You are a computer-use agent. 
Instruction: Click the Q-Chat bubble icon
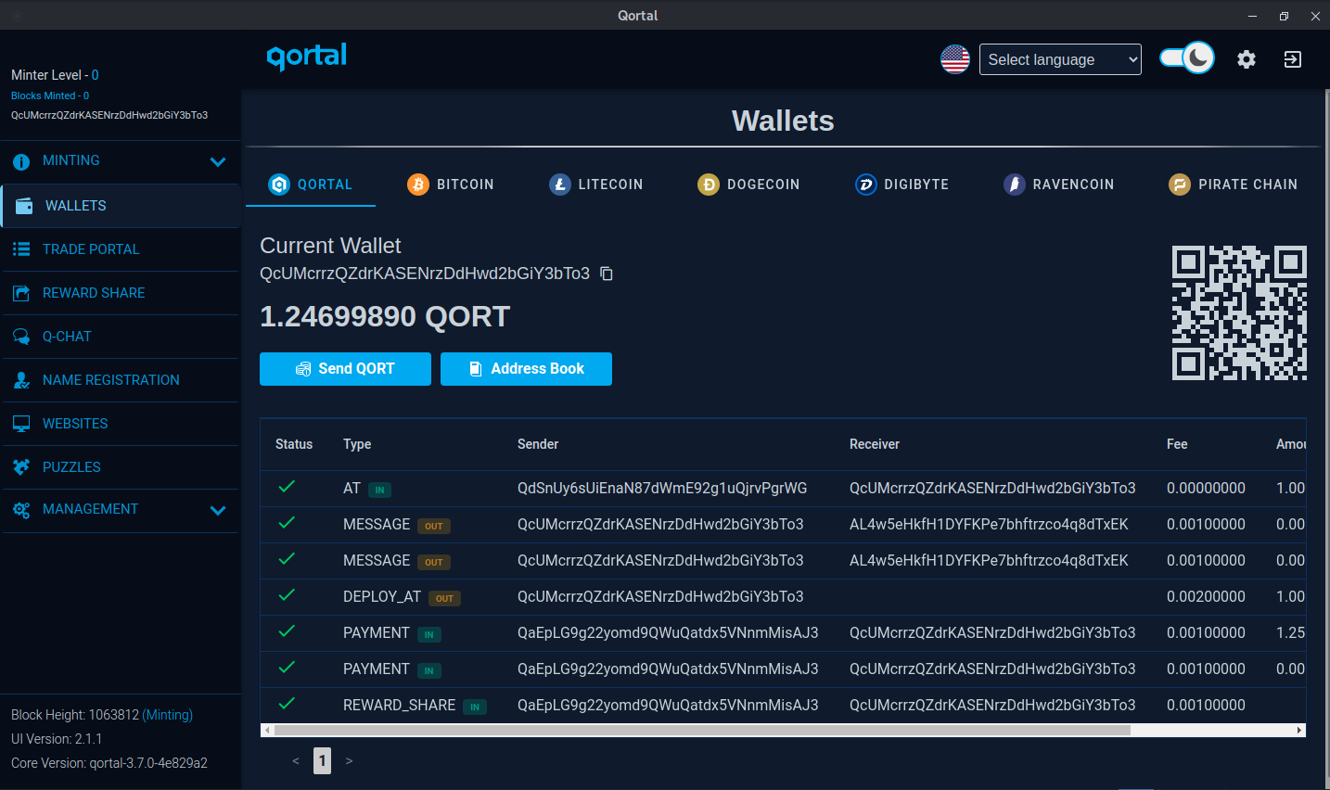pos(21,337)
